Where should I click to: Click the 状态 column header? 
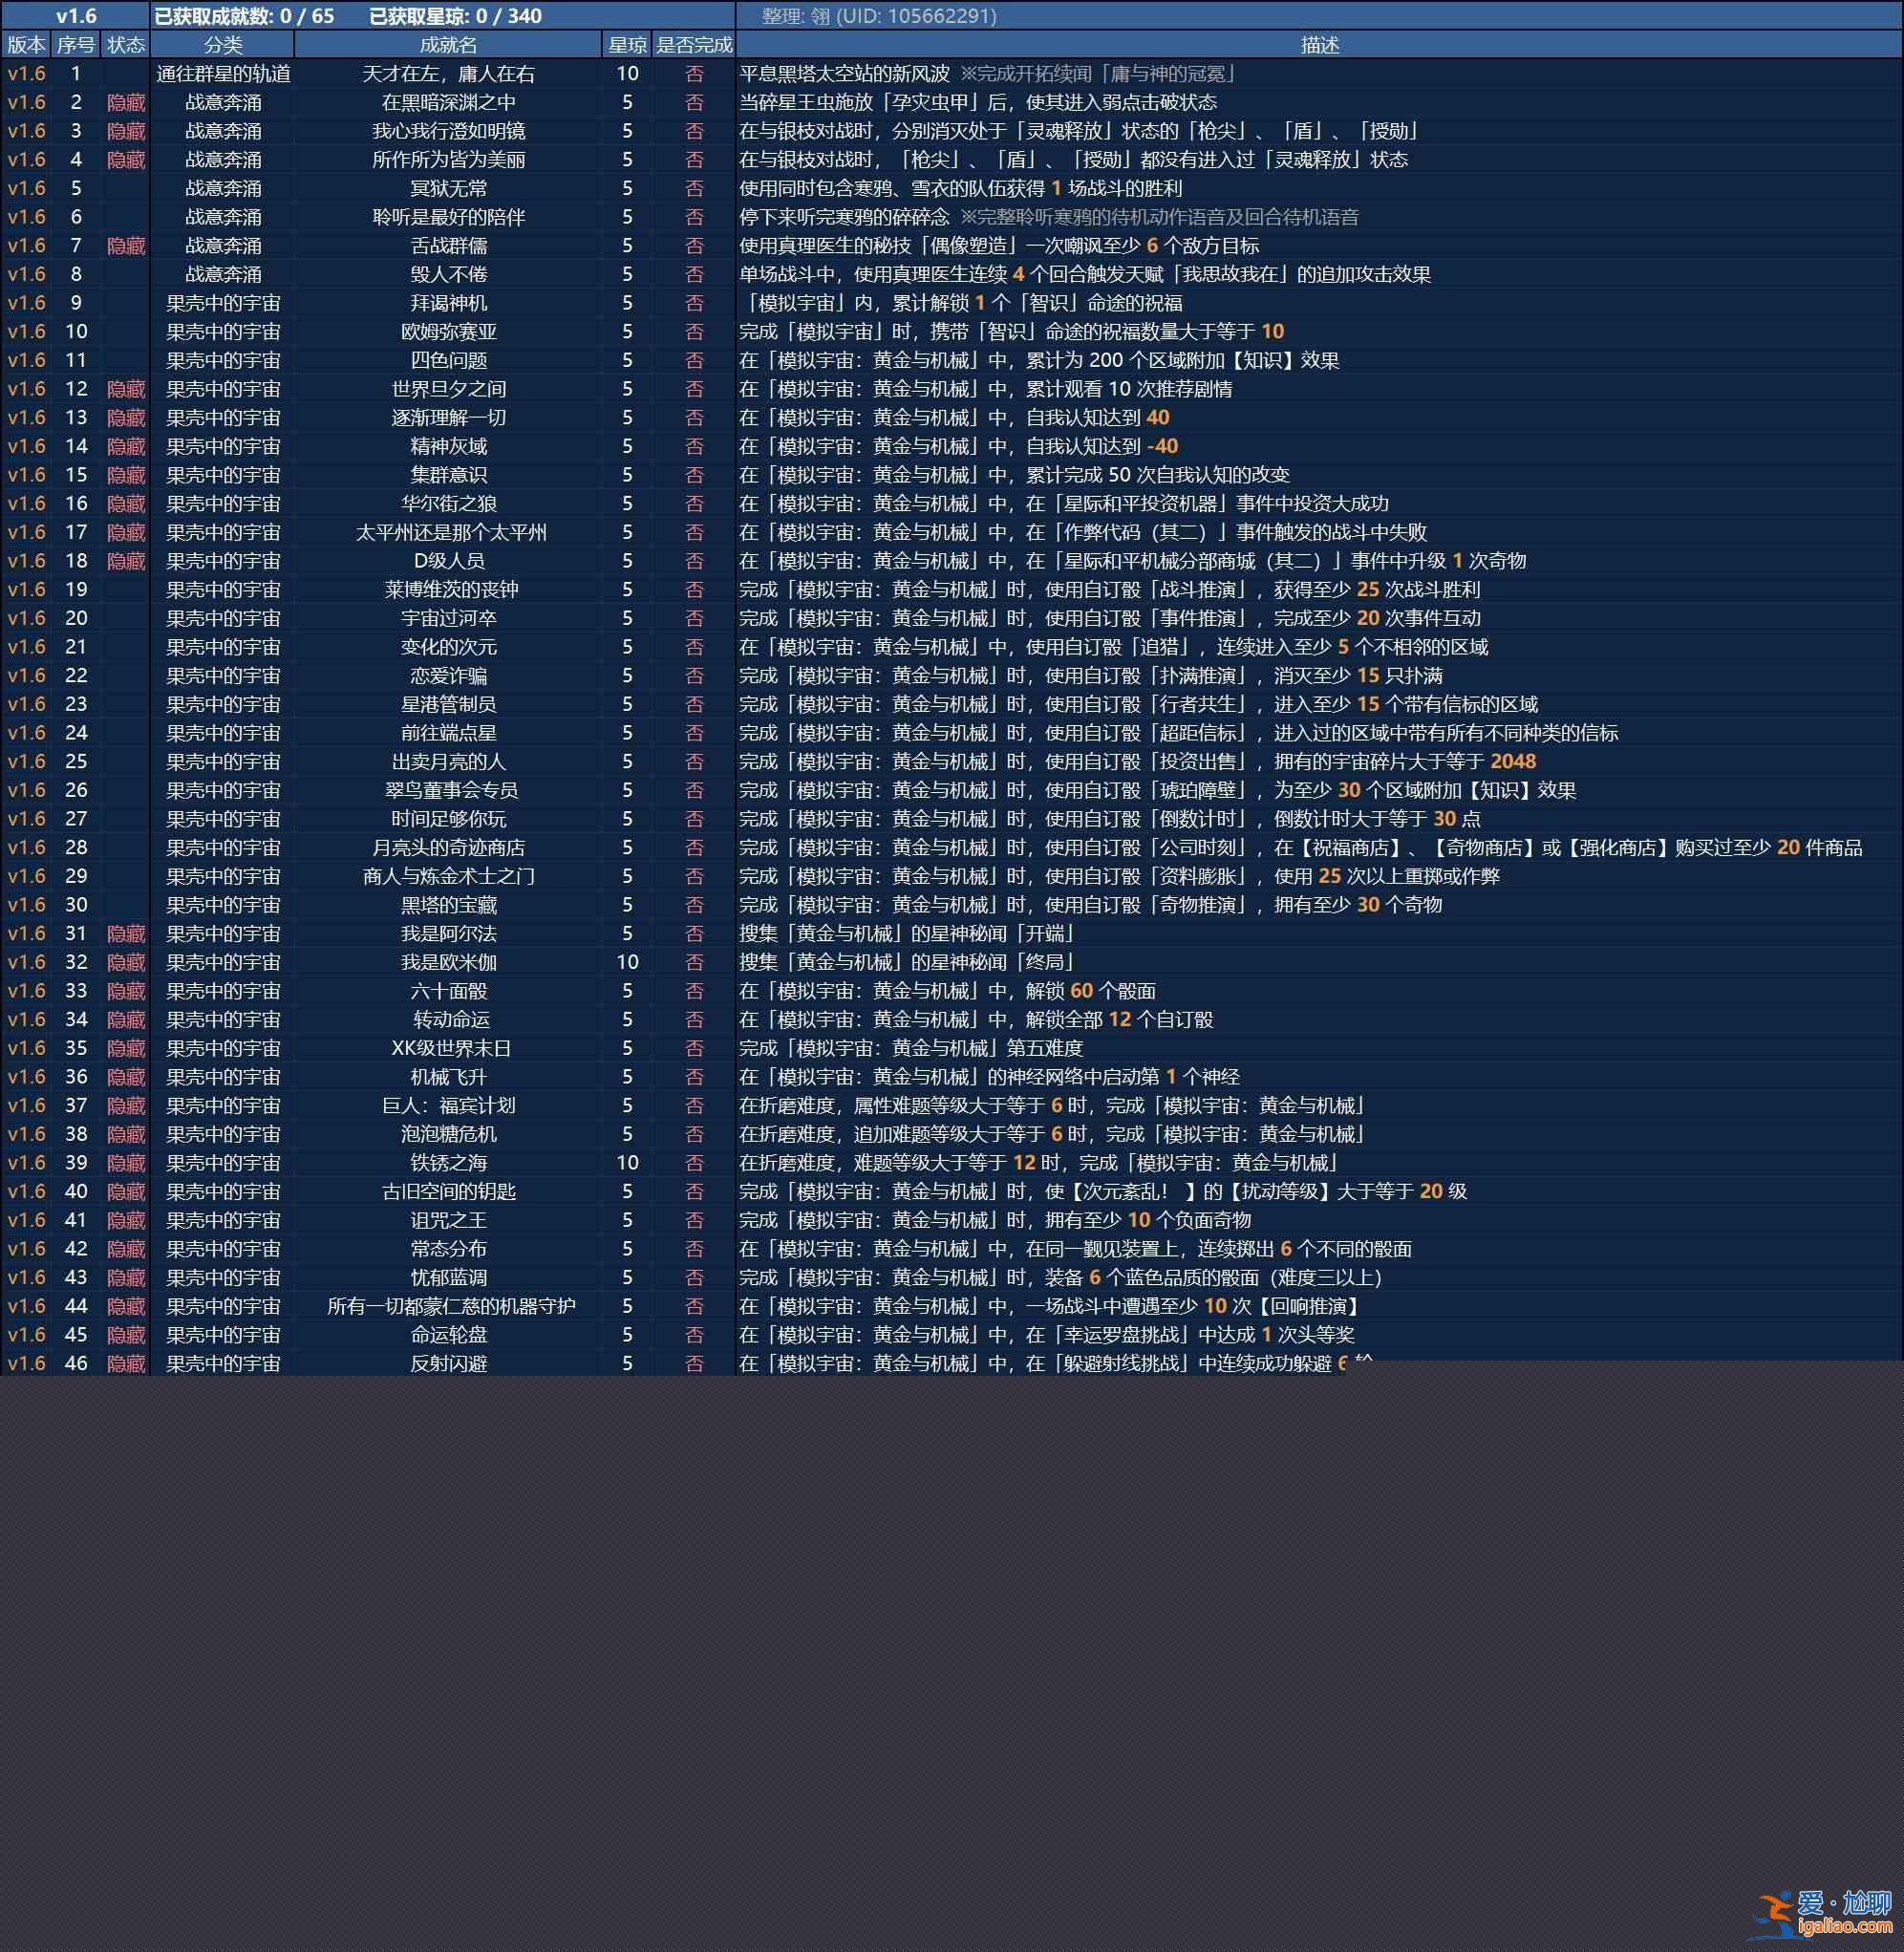(x=126, y=45)
